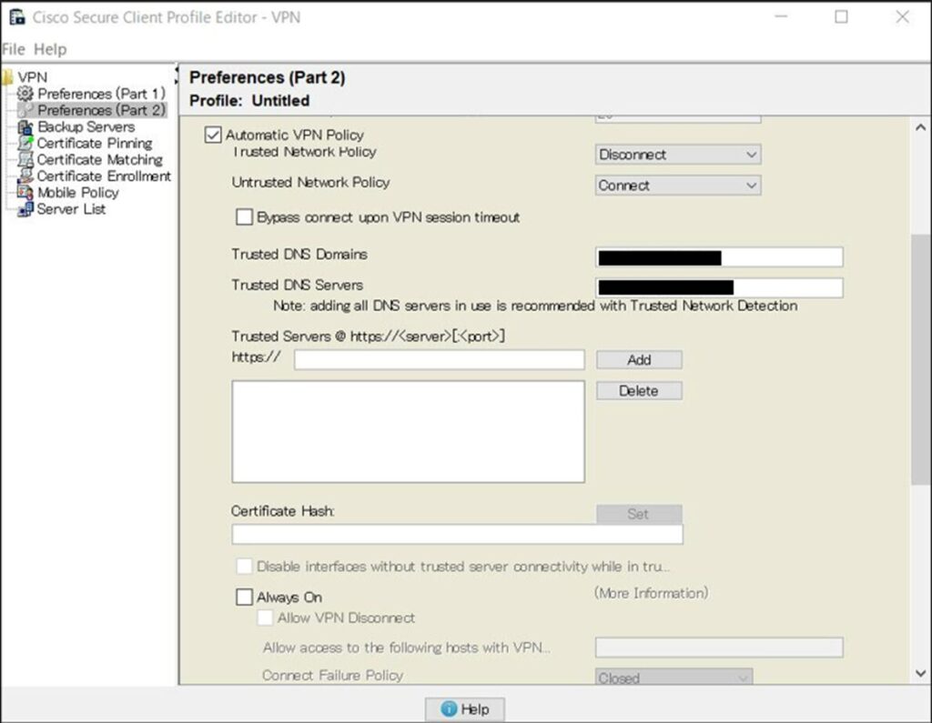Click the Certificate Matching icon
This screenshot has width=932, height=723.
click(25, 160)
